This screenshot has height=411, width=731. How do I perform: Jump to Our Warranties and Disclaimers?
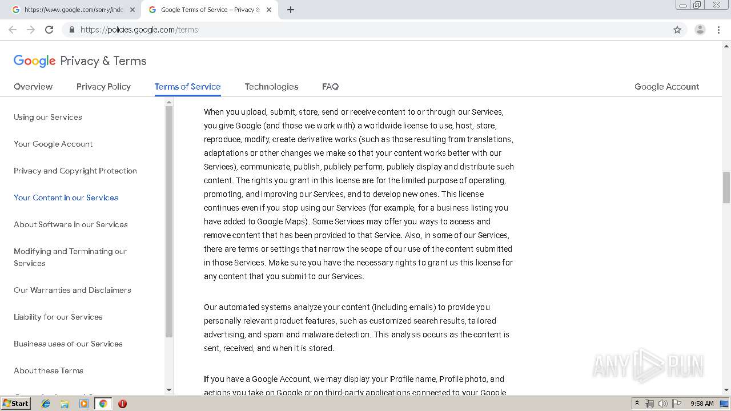73,290
